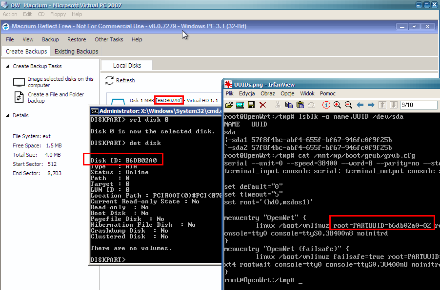This screenshot has height=290, width=440.
Task: Switch to Create Backups tab
Action: point(26,52)
